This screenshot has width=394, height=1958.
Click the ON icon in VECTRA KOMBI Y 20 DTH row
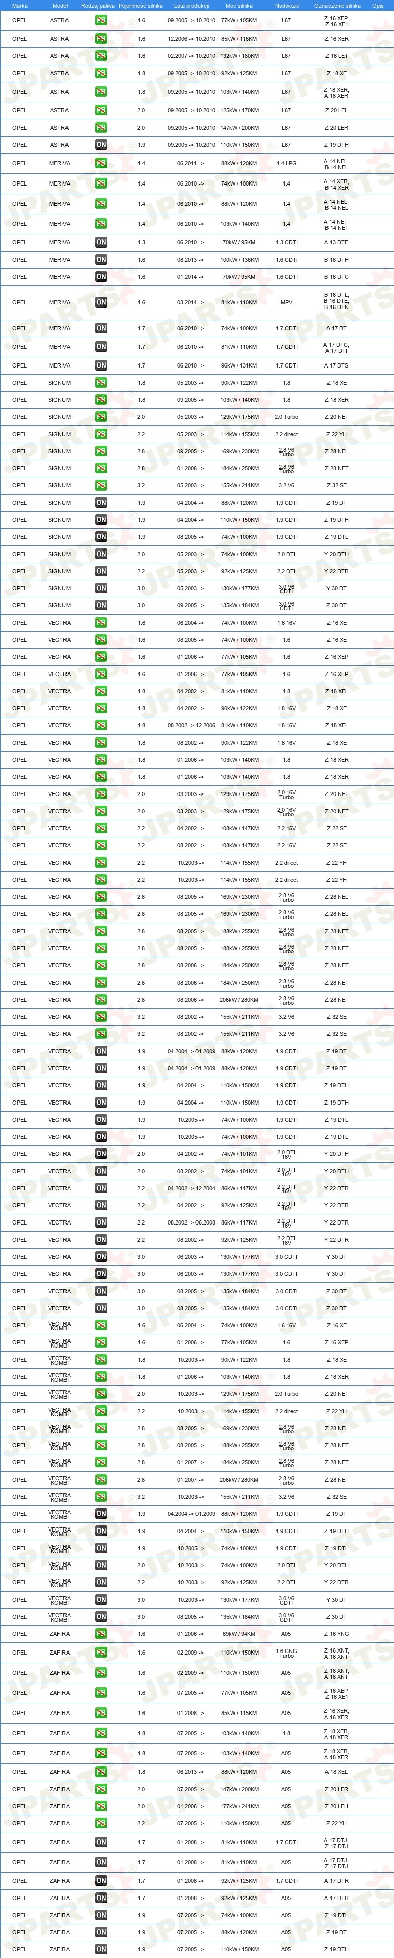coord(101,1565)
